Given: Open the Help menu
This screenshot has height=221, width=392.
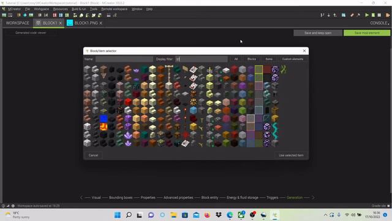Looking at the screenshot, I should [x=149, y=9].
